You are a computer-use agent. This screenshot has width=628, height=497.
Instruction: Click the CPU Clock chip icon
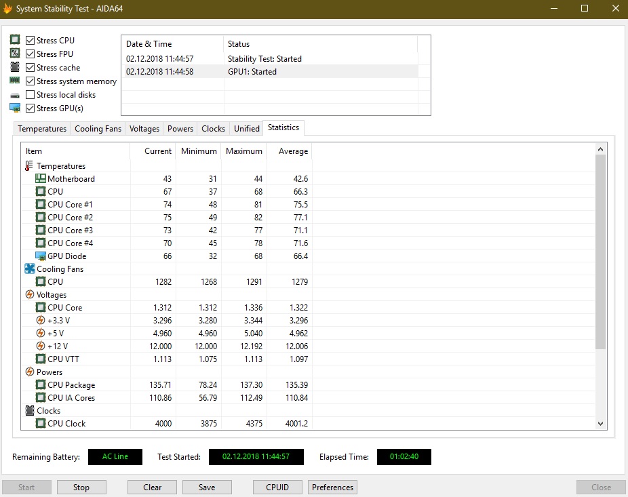point(41,423)
